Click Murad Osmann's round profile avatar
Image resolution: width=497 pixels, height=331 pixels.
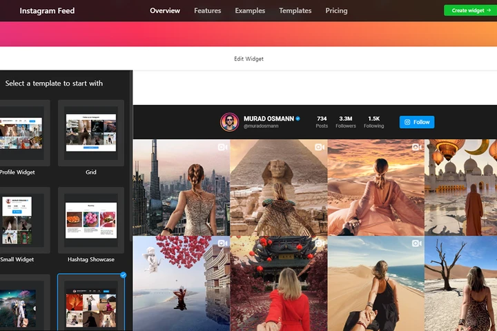click(230, 122)
